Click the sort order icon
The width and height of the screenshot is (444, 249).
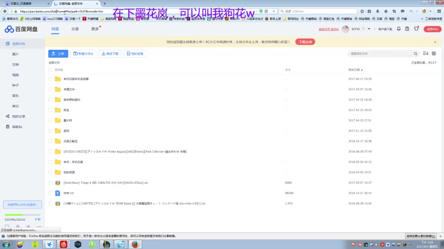pos(426,54)
